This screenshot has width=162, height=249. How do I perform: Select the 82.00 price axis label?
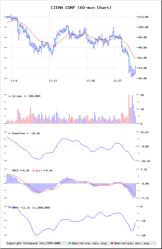[x=143, y=58]
